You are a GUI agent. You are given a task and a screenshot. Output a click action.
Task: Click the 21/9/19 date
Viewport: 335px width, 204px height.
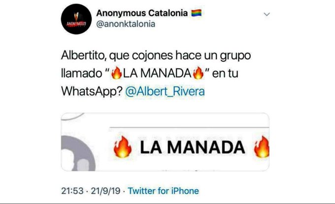tap(105, 191)
